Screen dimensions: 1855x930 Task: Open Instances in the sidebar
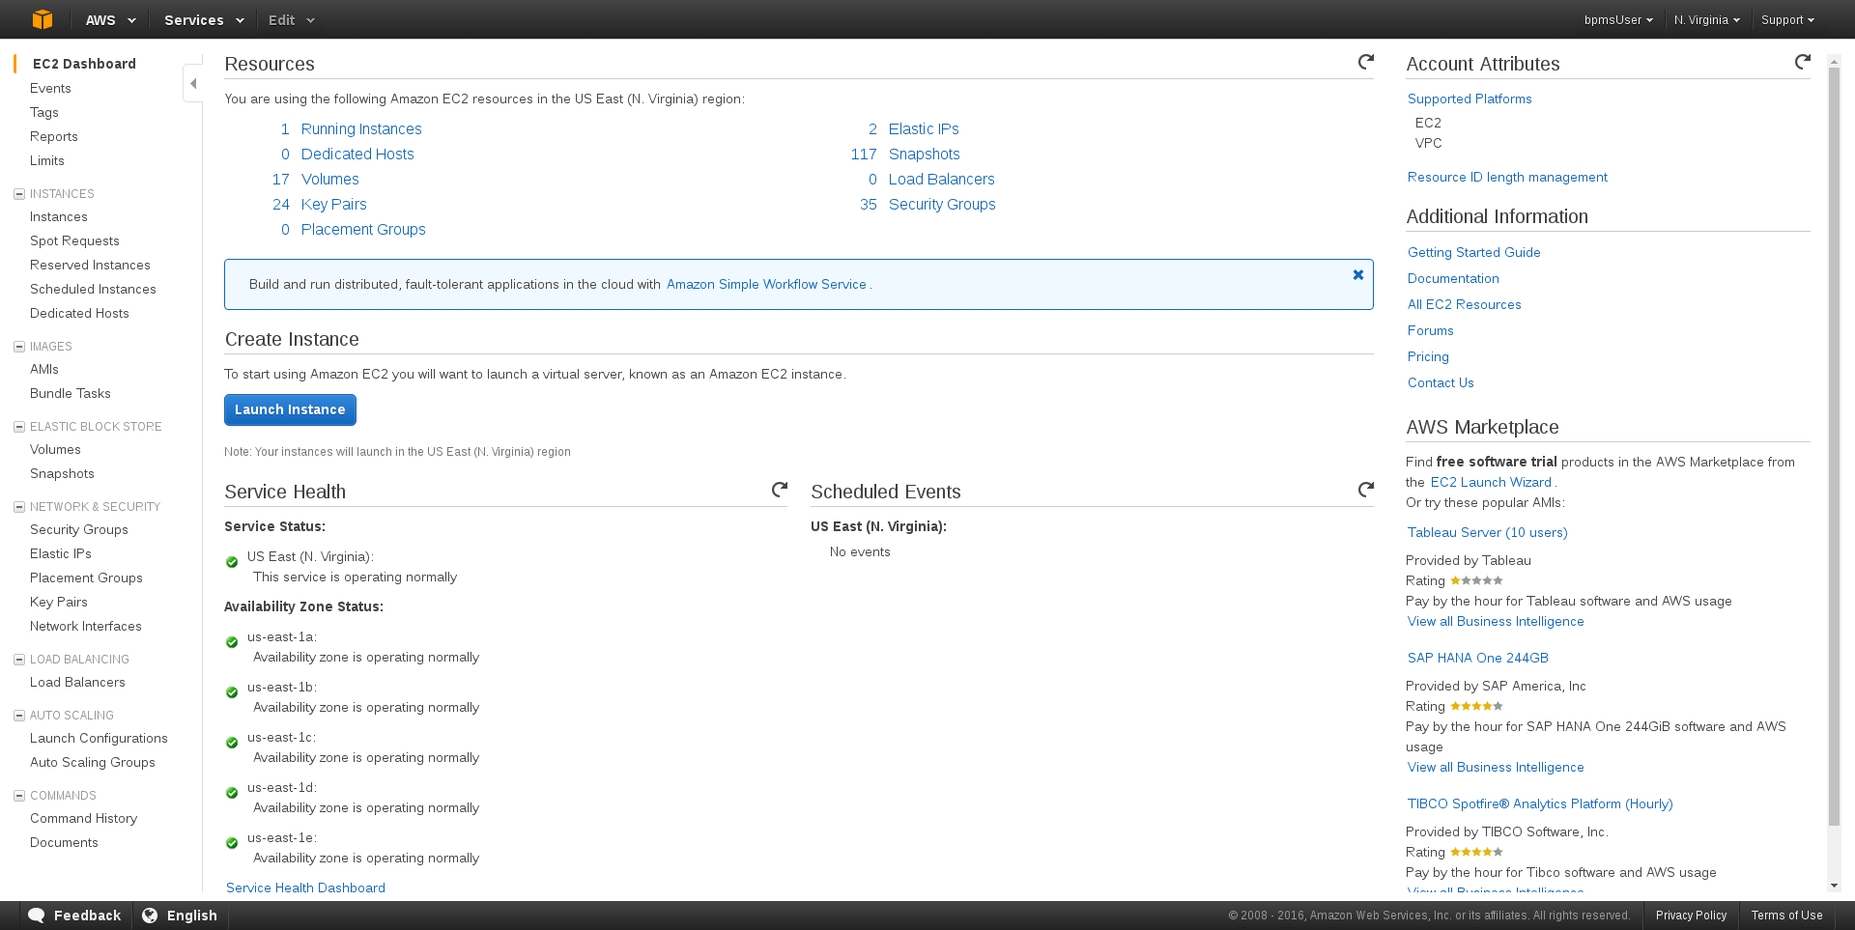pos(59,216)
